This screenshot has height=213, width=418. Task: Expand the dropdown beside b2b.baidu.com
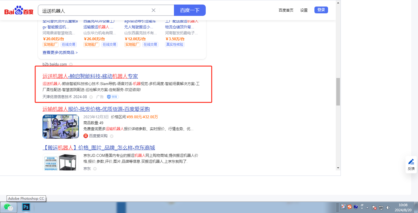click(71, 64)
